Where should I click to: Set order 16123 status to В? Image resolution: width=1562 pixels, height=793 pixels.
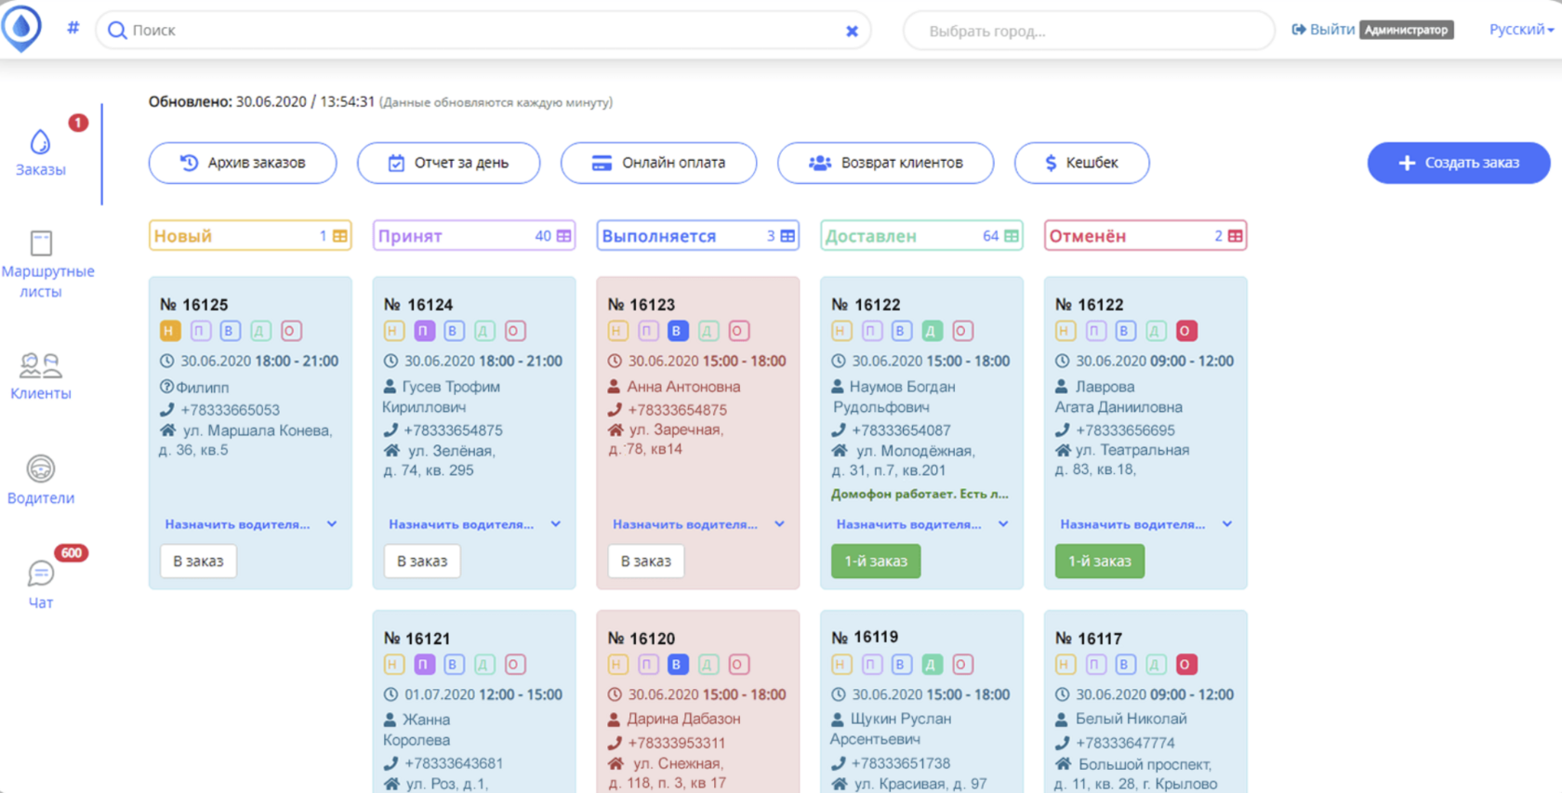pyautogui.click(x=678, y=331)
